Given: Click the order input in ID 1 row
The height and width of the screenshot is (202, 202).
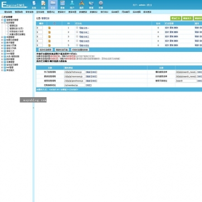Looking at the screenshot, I should (40, 28).
